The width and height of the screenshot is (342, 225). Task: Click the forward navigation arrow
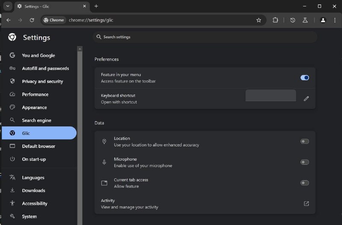tap(20, 20)
